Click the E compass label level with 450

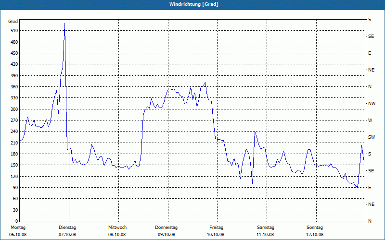tap(370, 53)
